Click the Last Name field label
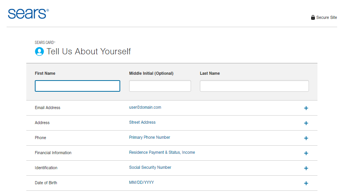Viewport: 348px width, 195px height. (x=210, y=73)
